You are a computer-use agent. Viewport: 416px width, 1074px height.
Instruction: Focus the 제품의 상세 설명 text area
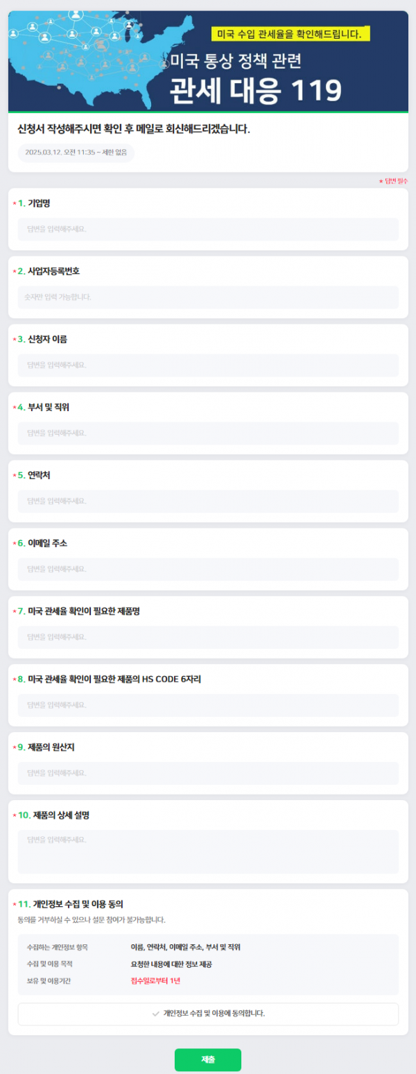[x=208, y=851]
